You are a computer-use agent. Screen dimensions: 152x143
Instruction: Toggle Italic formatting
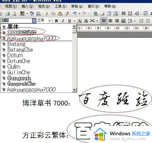(63, 21)
